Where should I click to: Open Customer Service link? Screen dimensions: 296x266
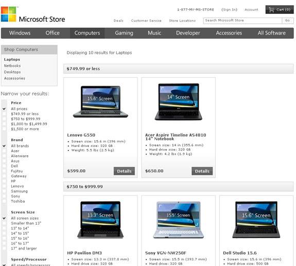pyautogui.click(x=146, y=21)
